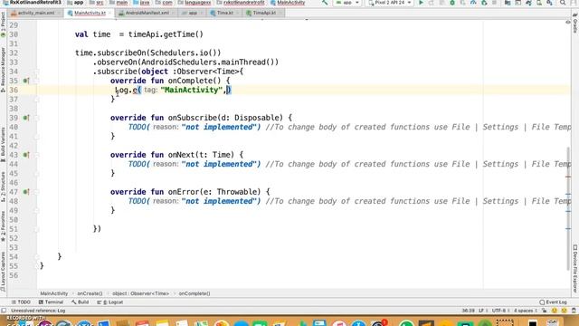Open the Resource Manager side panel
The image size is (579, 326).
pos(3,69)
